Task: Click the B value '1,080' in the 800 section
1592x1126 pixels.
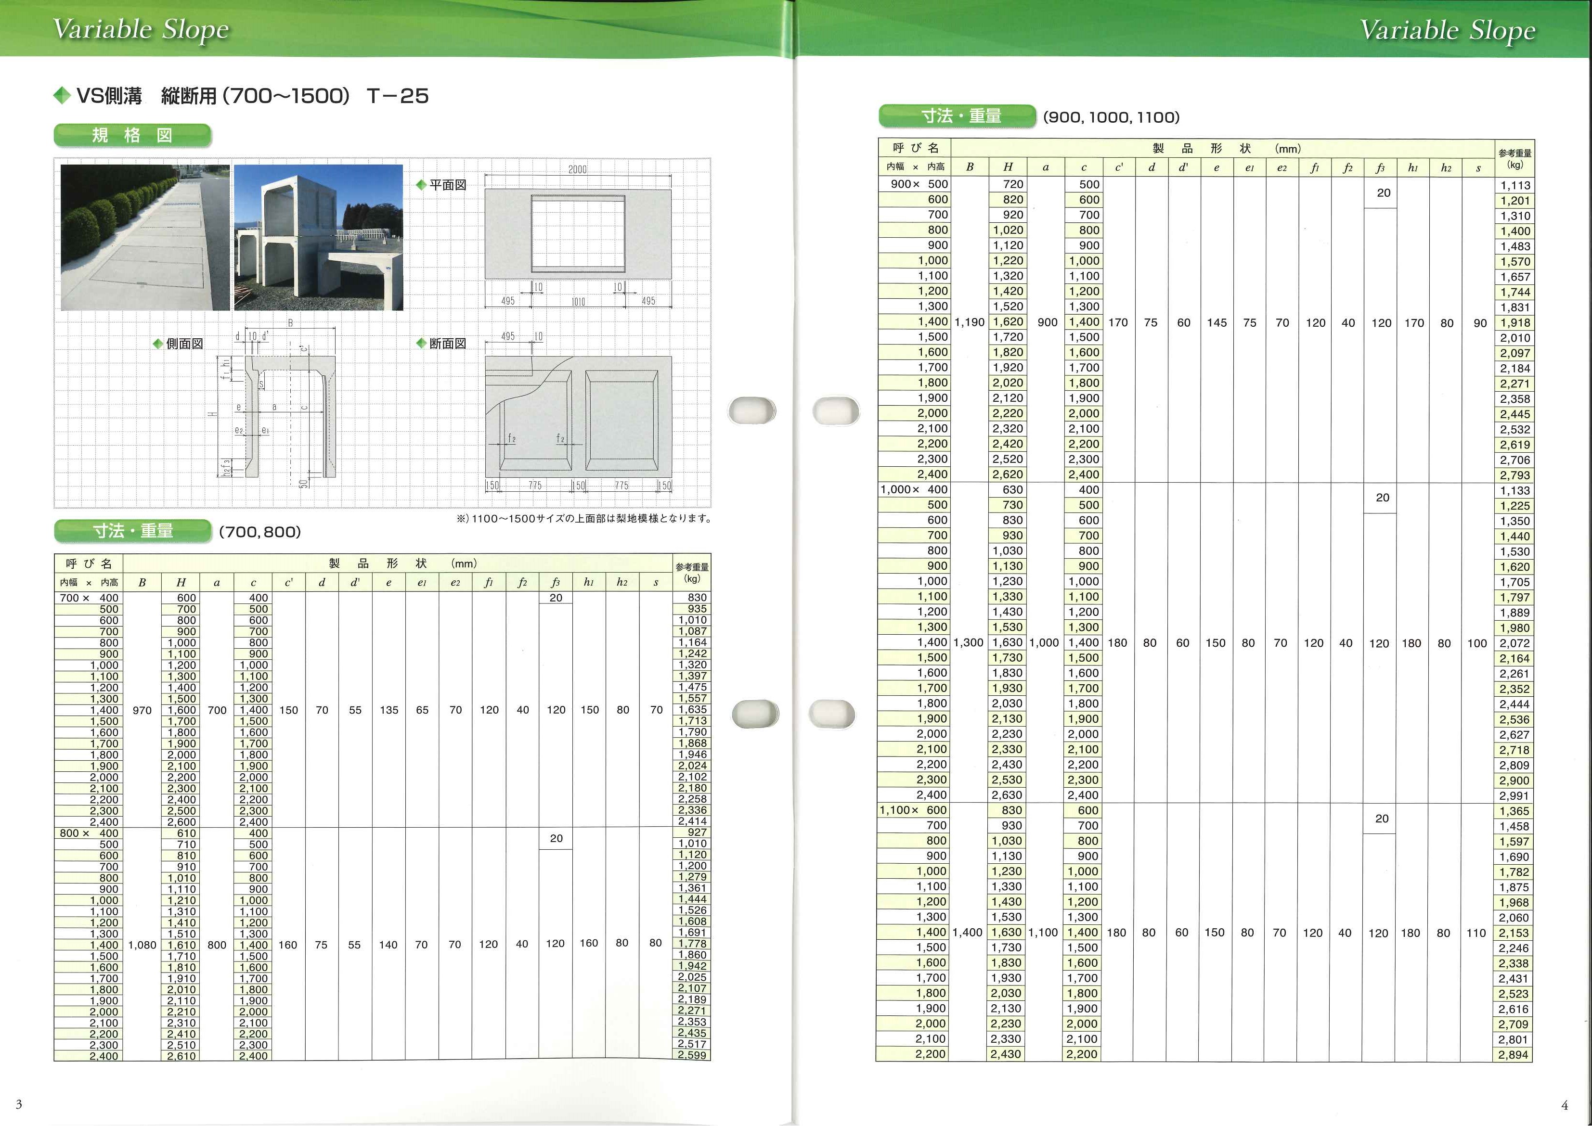Action: (x=142, y=945)
